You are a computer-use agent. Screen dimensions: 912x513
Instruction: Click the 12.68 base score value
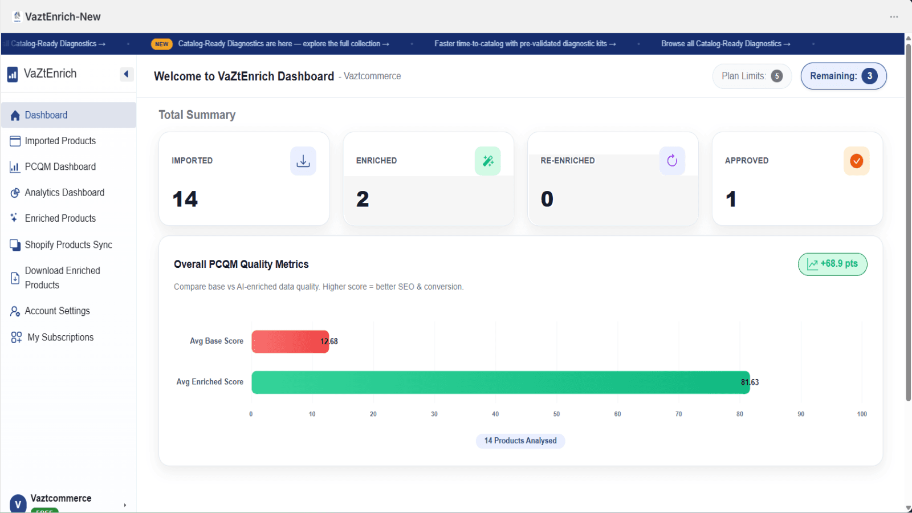(329, 342)
